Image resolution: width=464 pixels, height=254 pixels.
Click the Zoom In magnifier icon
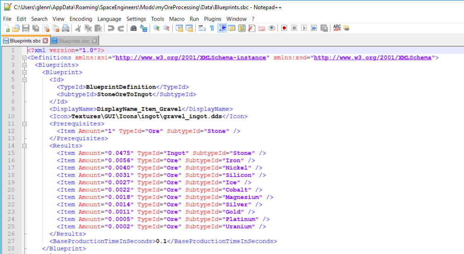click(156, 28)
